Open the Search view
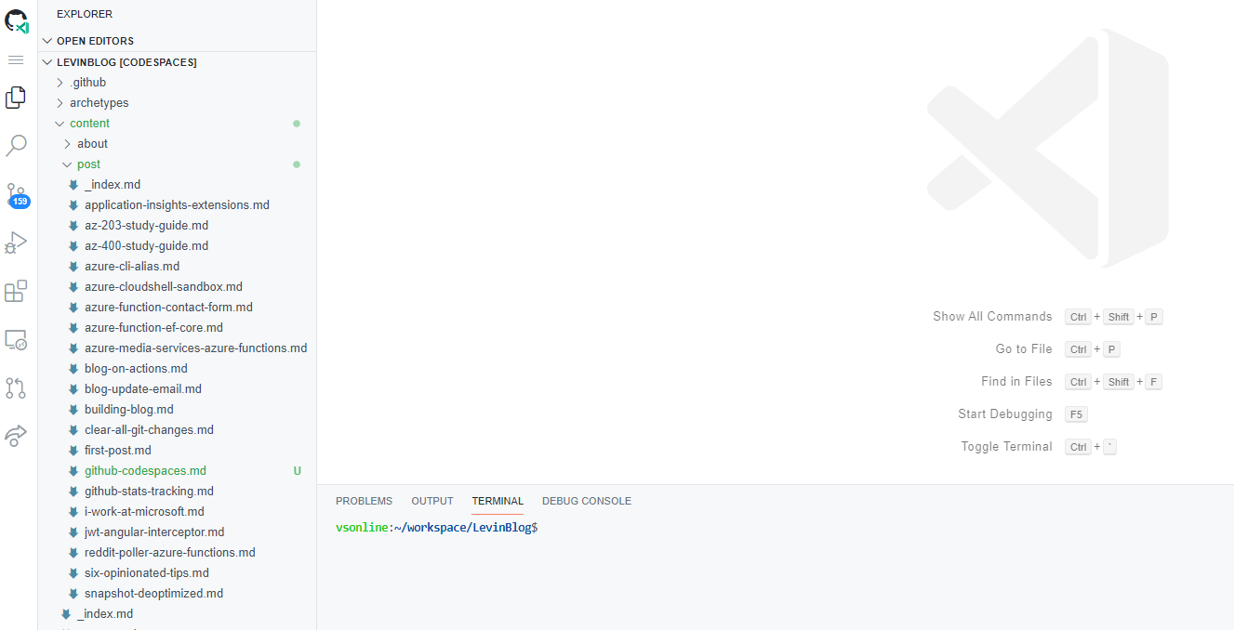The height and width of the screenshot is (630, 1234). (x=16, y=146)
